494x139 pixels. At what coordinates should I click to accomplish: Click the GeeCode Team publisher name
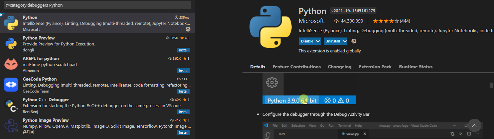[x=36, y=91]
